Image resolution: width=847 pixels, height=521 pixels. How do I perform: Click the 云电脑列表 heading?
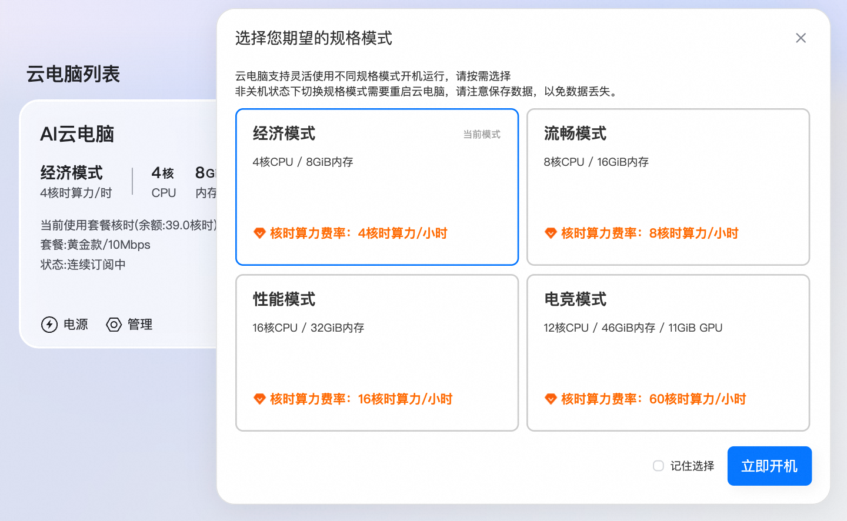click(x=73, y=74)
